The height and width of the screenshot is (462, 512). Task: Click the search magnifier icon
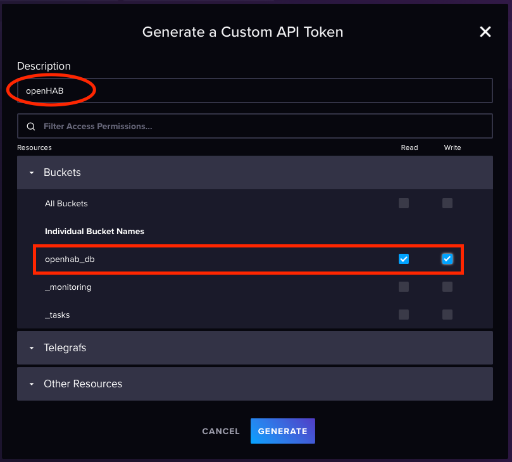[x=31, y=127]
